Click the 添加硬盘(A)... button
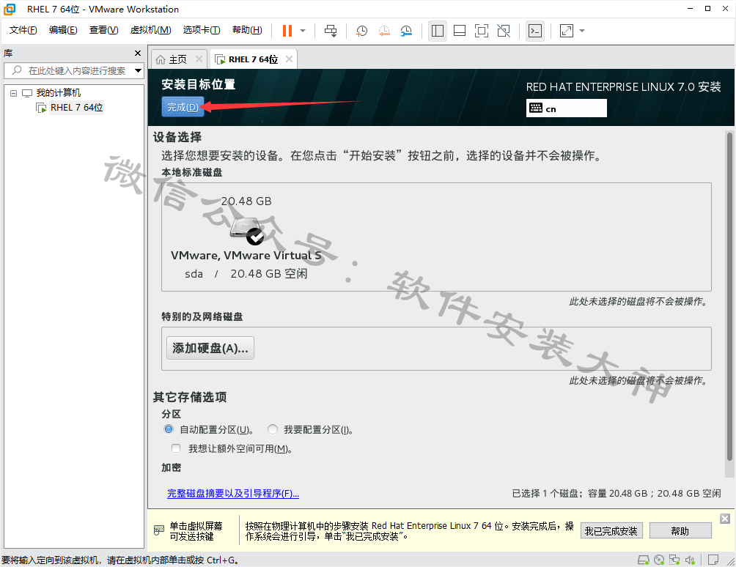This screenshot has height=567, width=736. pos(210,348)
